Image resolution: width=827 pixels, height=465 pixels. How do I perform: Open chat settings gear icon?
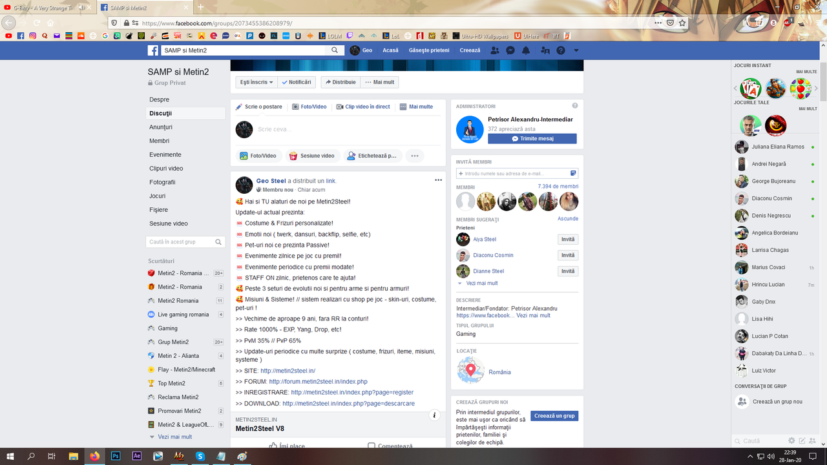pyautogui.click(x=791, y=440)
